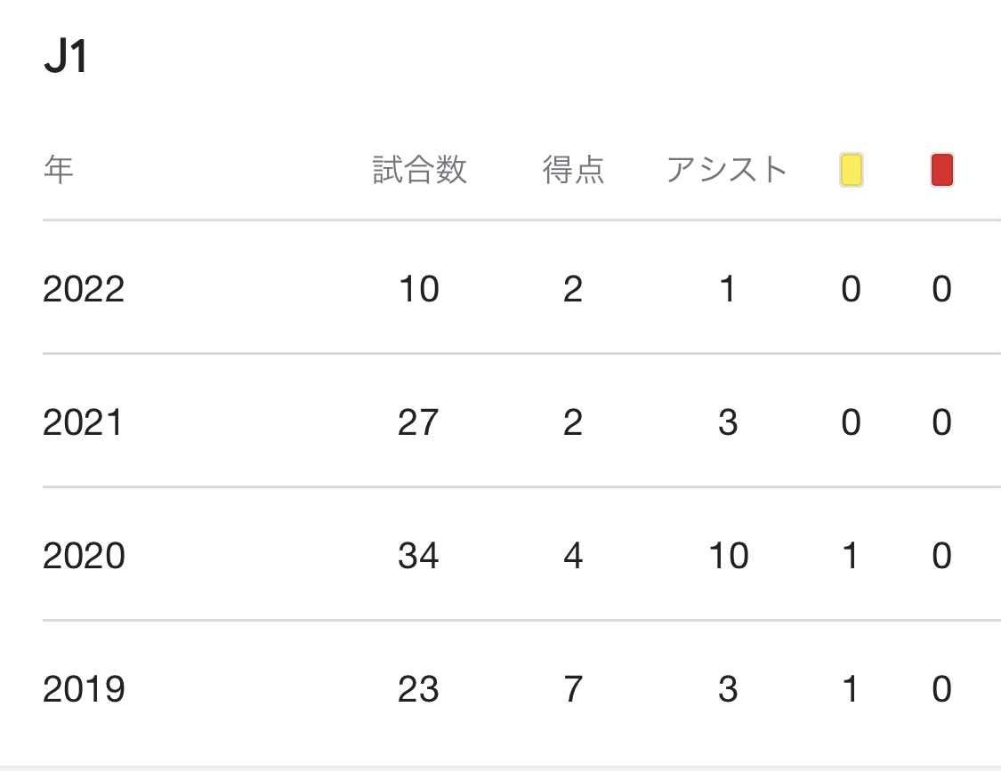The width and height of the screenshot is (1001, 771).
Task: Click the 試合数 column header
Action: (x=419, y=170)
